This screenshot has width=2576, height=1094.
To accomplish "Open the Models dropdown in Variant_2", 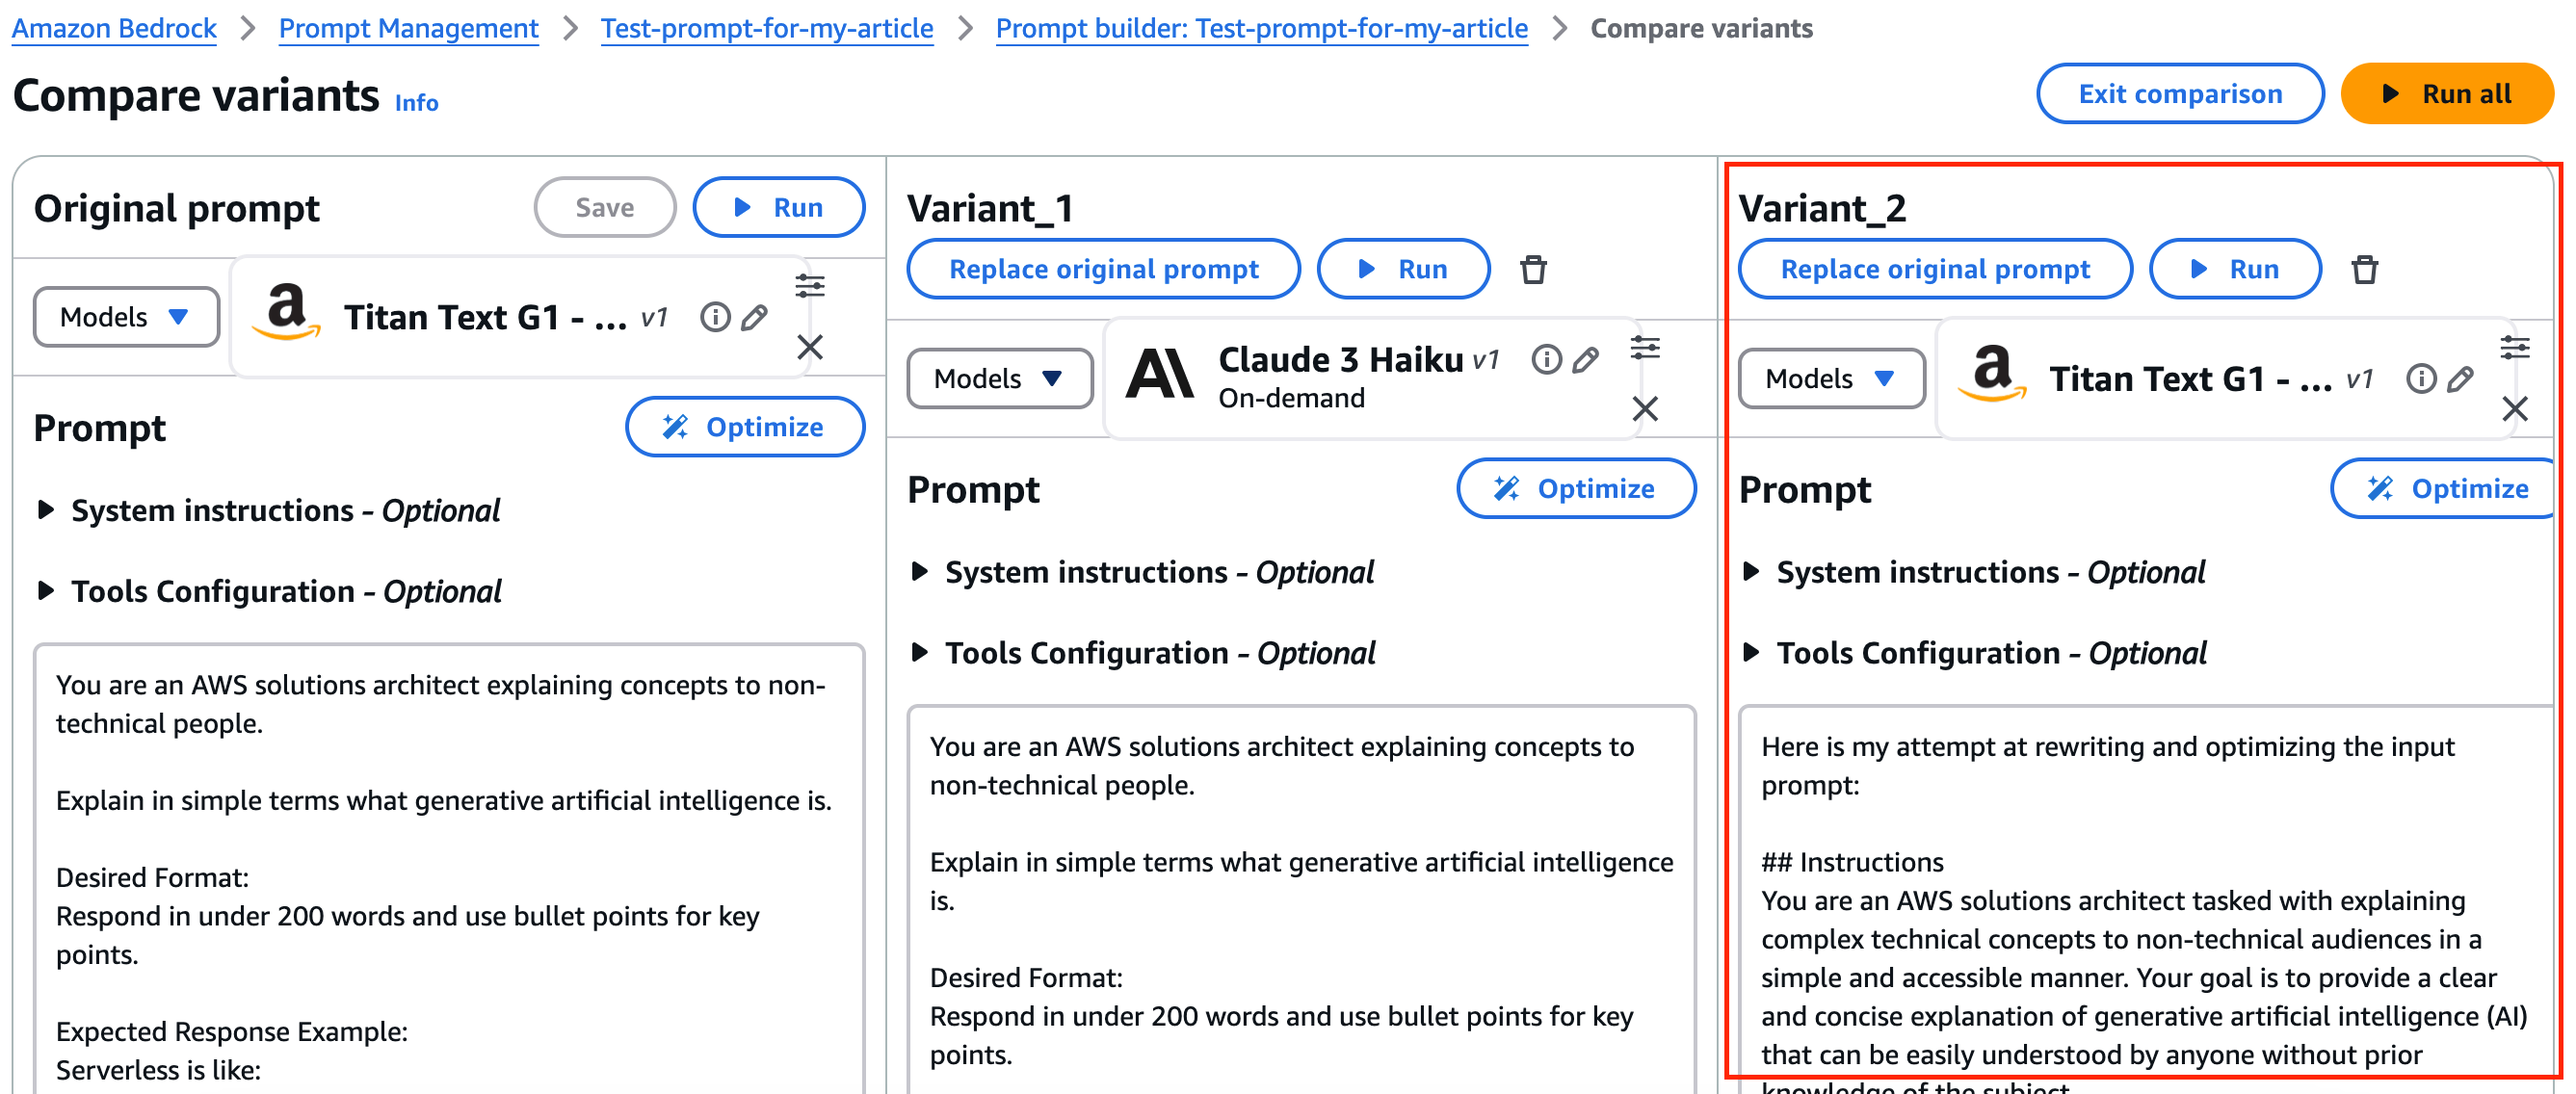I will click(x=1830, y=378).
